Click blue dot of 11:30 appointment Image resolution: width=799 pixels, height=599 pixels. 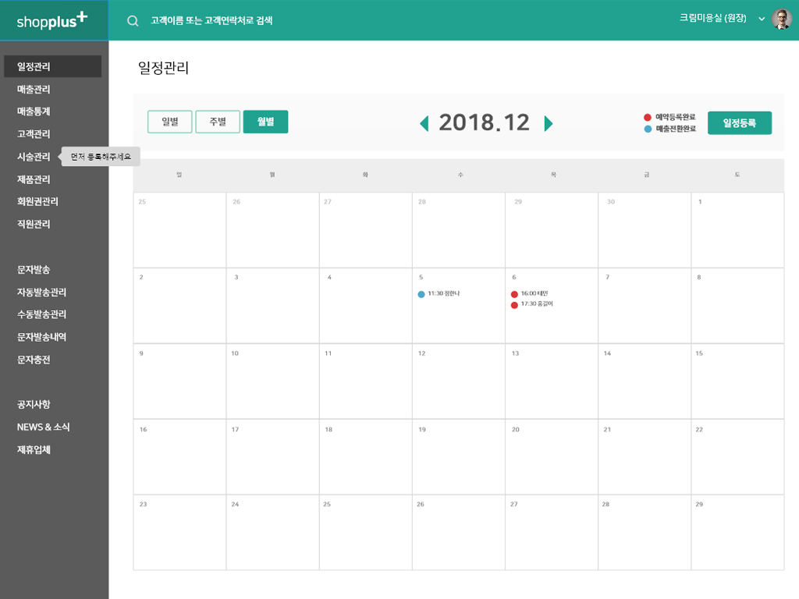[421, 294]
